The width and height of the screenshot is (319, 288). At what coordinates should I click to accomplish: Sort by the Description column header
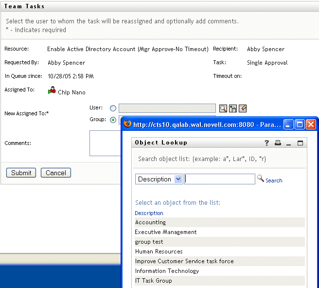point(149,213)
